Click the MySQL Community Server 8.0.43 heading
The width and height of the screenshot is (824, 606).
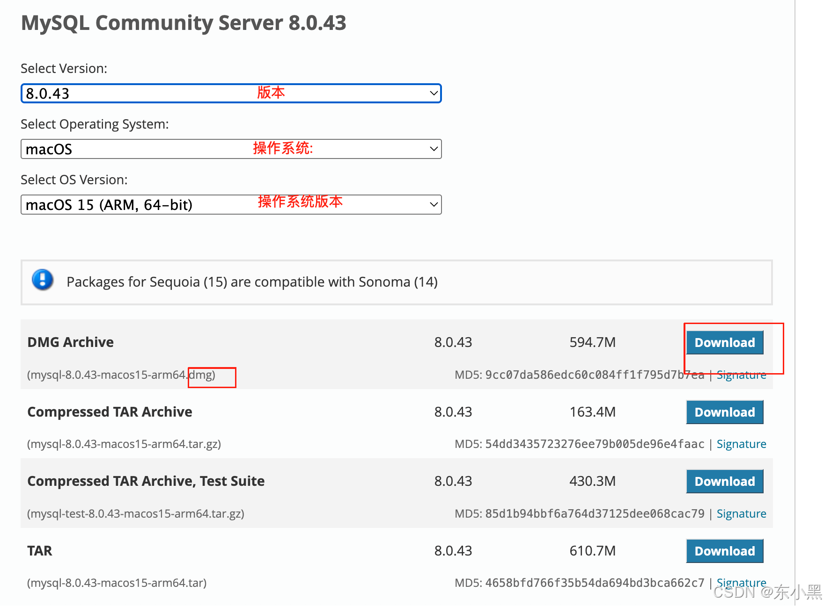[x=184, y=23]
